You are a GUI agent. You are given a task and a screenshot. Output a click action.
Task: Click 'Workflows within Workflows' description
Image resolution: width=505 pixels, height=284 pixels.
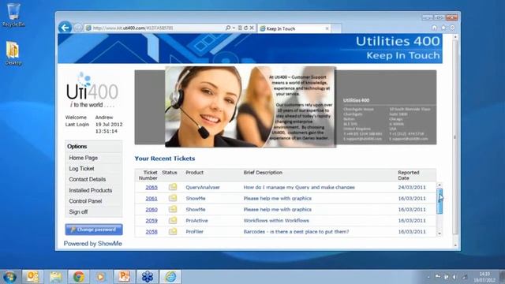276,221
